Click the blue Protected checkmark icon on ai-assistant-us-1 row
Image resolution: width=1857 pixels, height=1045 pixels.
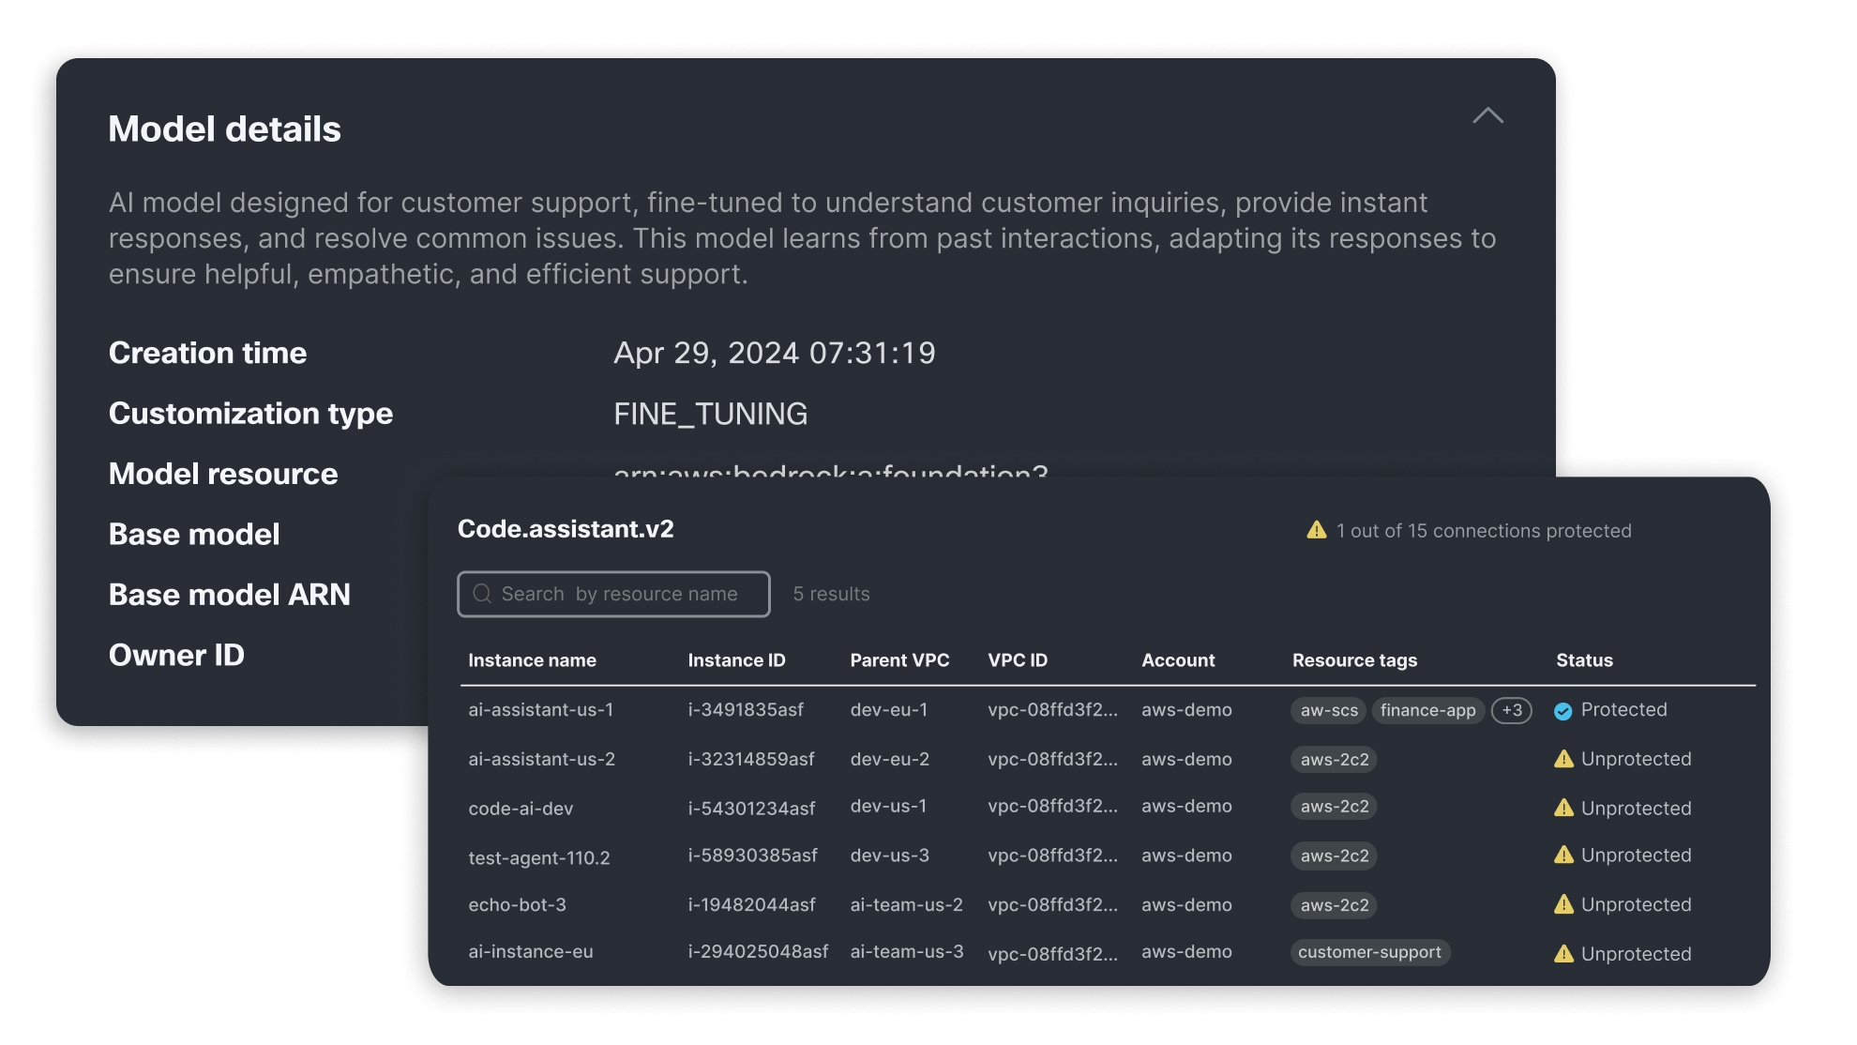1562,711
